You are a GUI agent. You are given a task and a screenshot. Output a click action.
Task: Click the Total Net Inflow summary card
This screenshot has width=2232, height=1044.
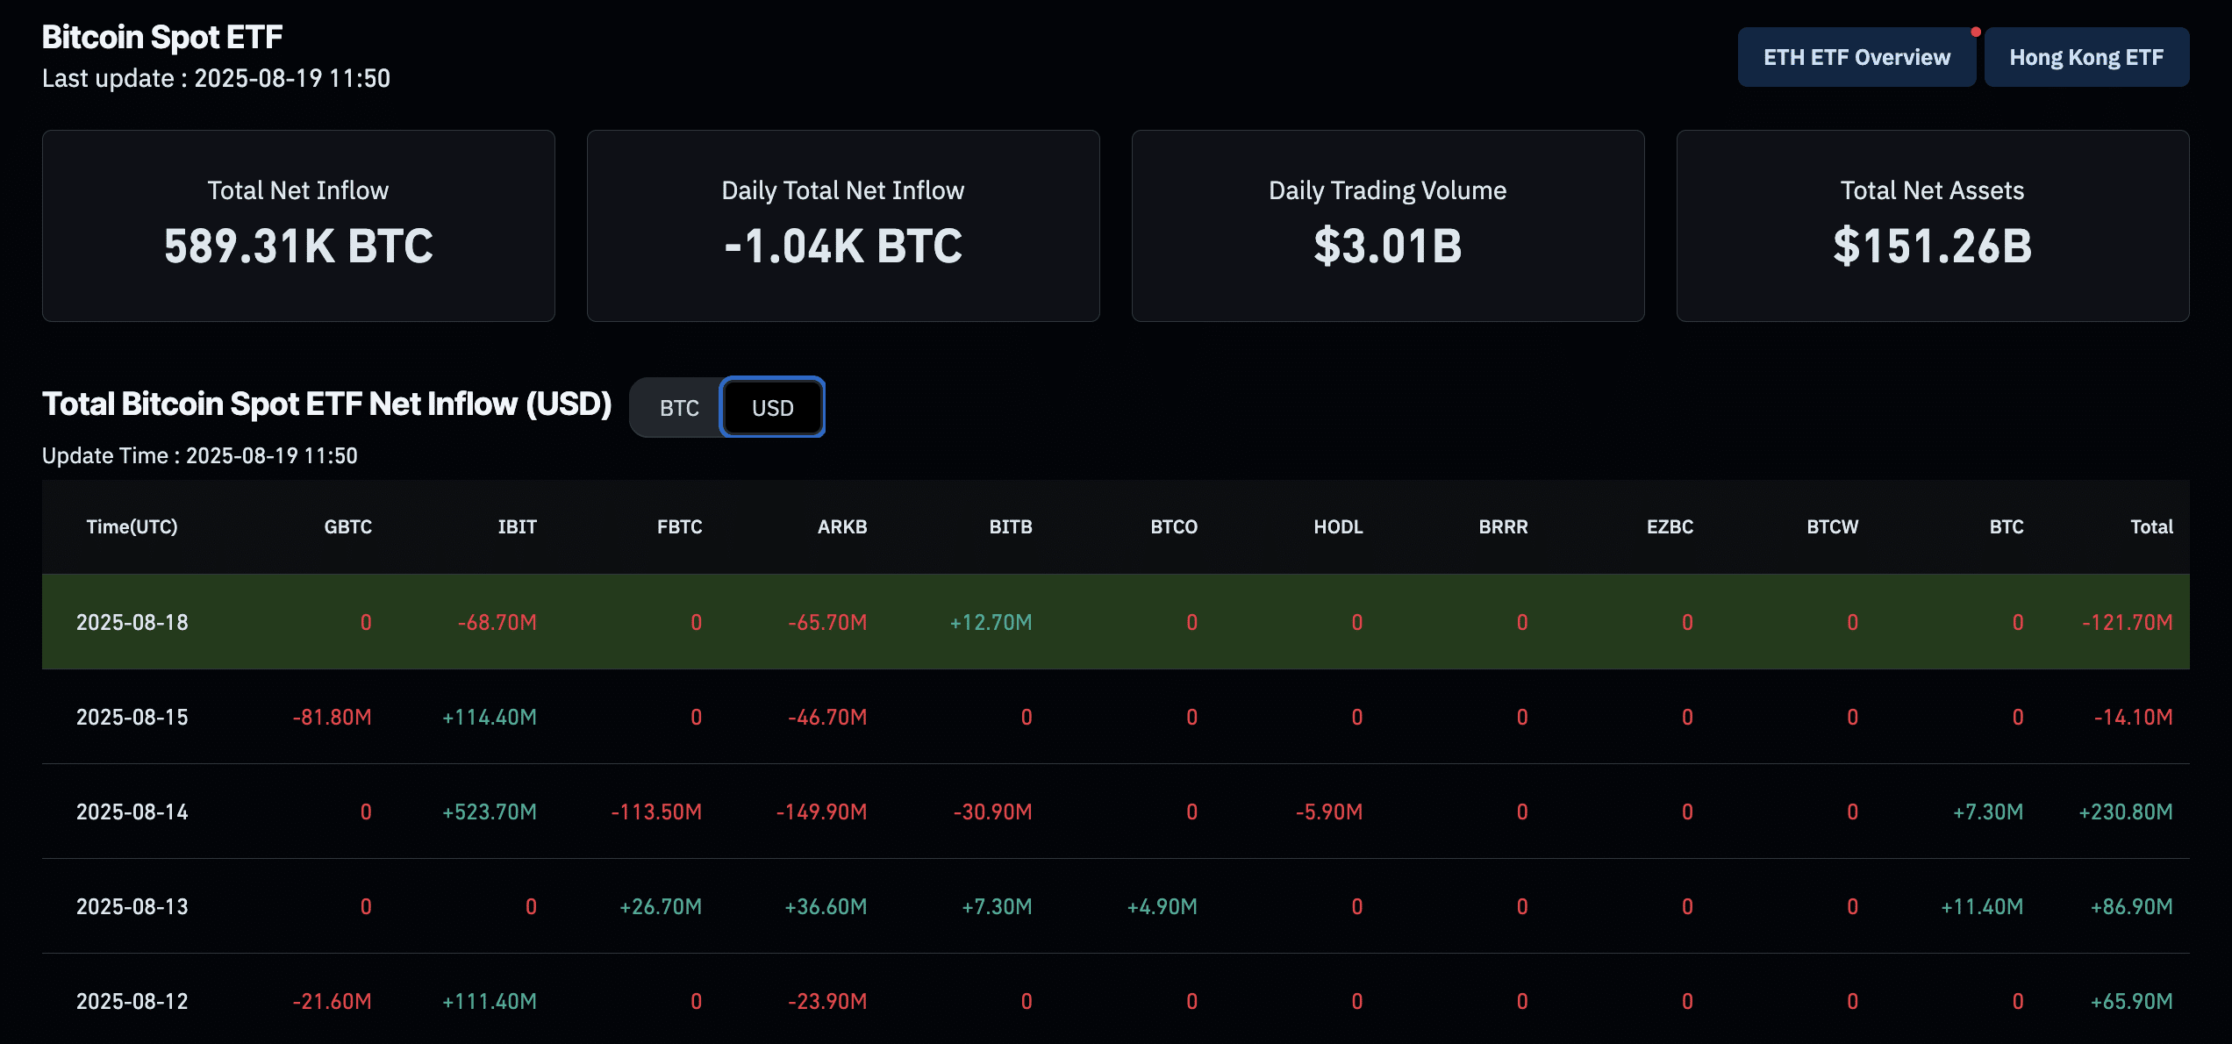[299, 225]
